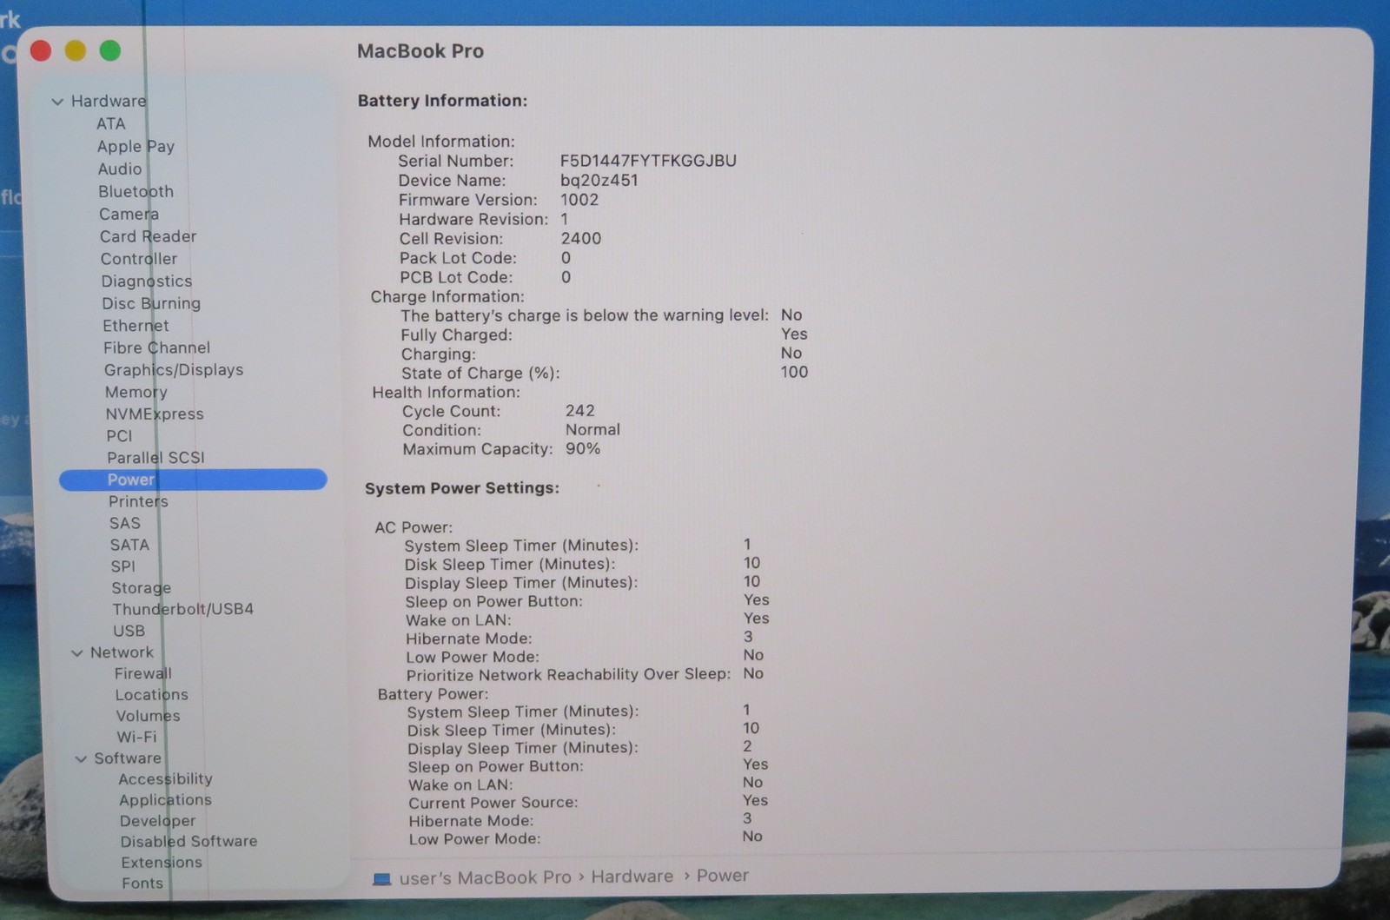The width and height of the screenshot is (1390, 920).
Task: Open Extensions under Software
Action: pos(162,863)
